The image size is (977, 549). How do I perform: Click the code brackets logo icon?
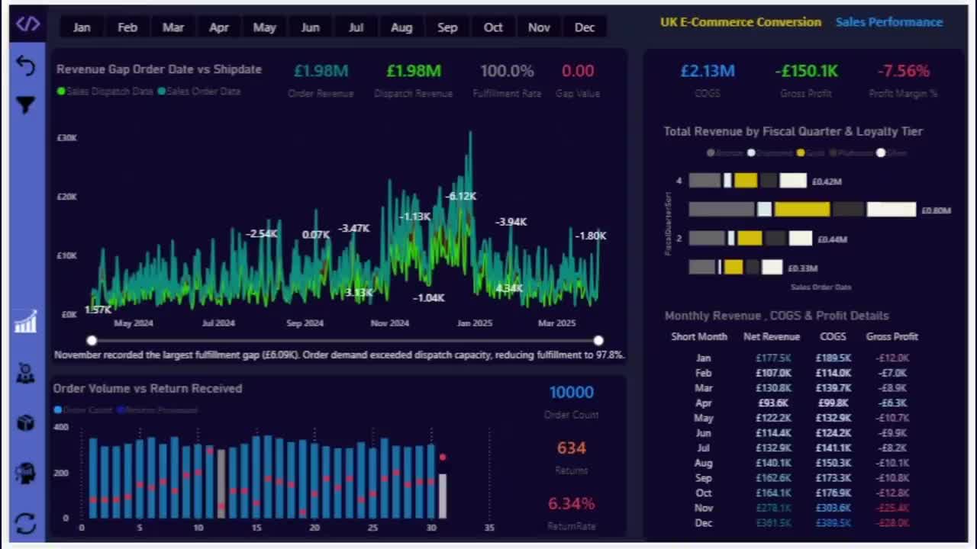click(x=27, y=24)
